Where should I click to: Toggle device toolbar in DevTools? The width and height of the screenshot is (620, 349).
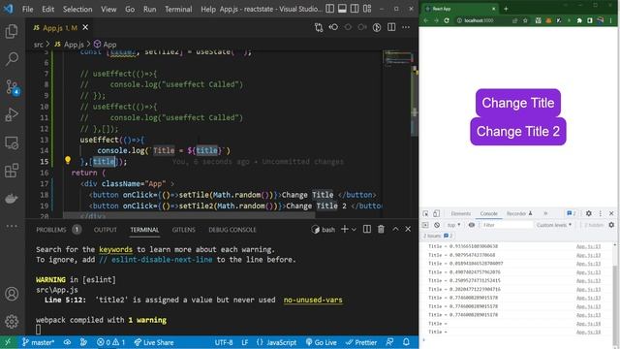click(x=436, y=213)
